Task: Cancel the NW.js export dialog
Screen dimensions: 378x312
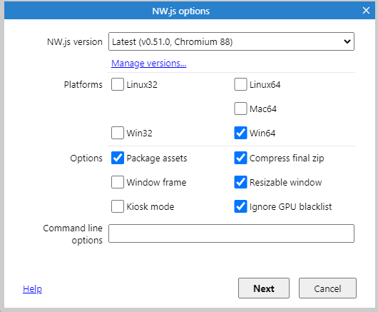Action: (x=327, y=288)
